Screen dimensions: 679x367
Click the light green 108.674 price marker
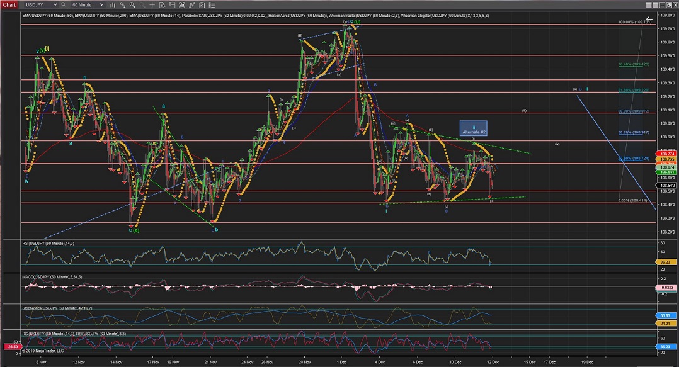pos(666,167)
